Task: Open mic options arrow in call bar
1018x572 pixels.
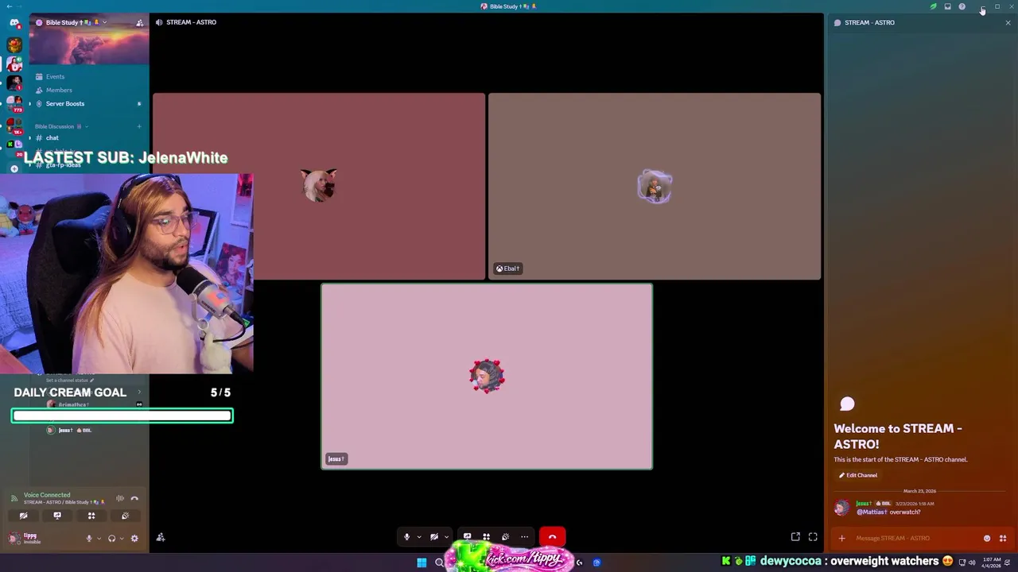Action: click(x=419, y=537)
